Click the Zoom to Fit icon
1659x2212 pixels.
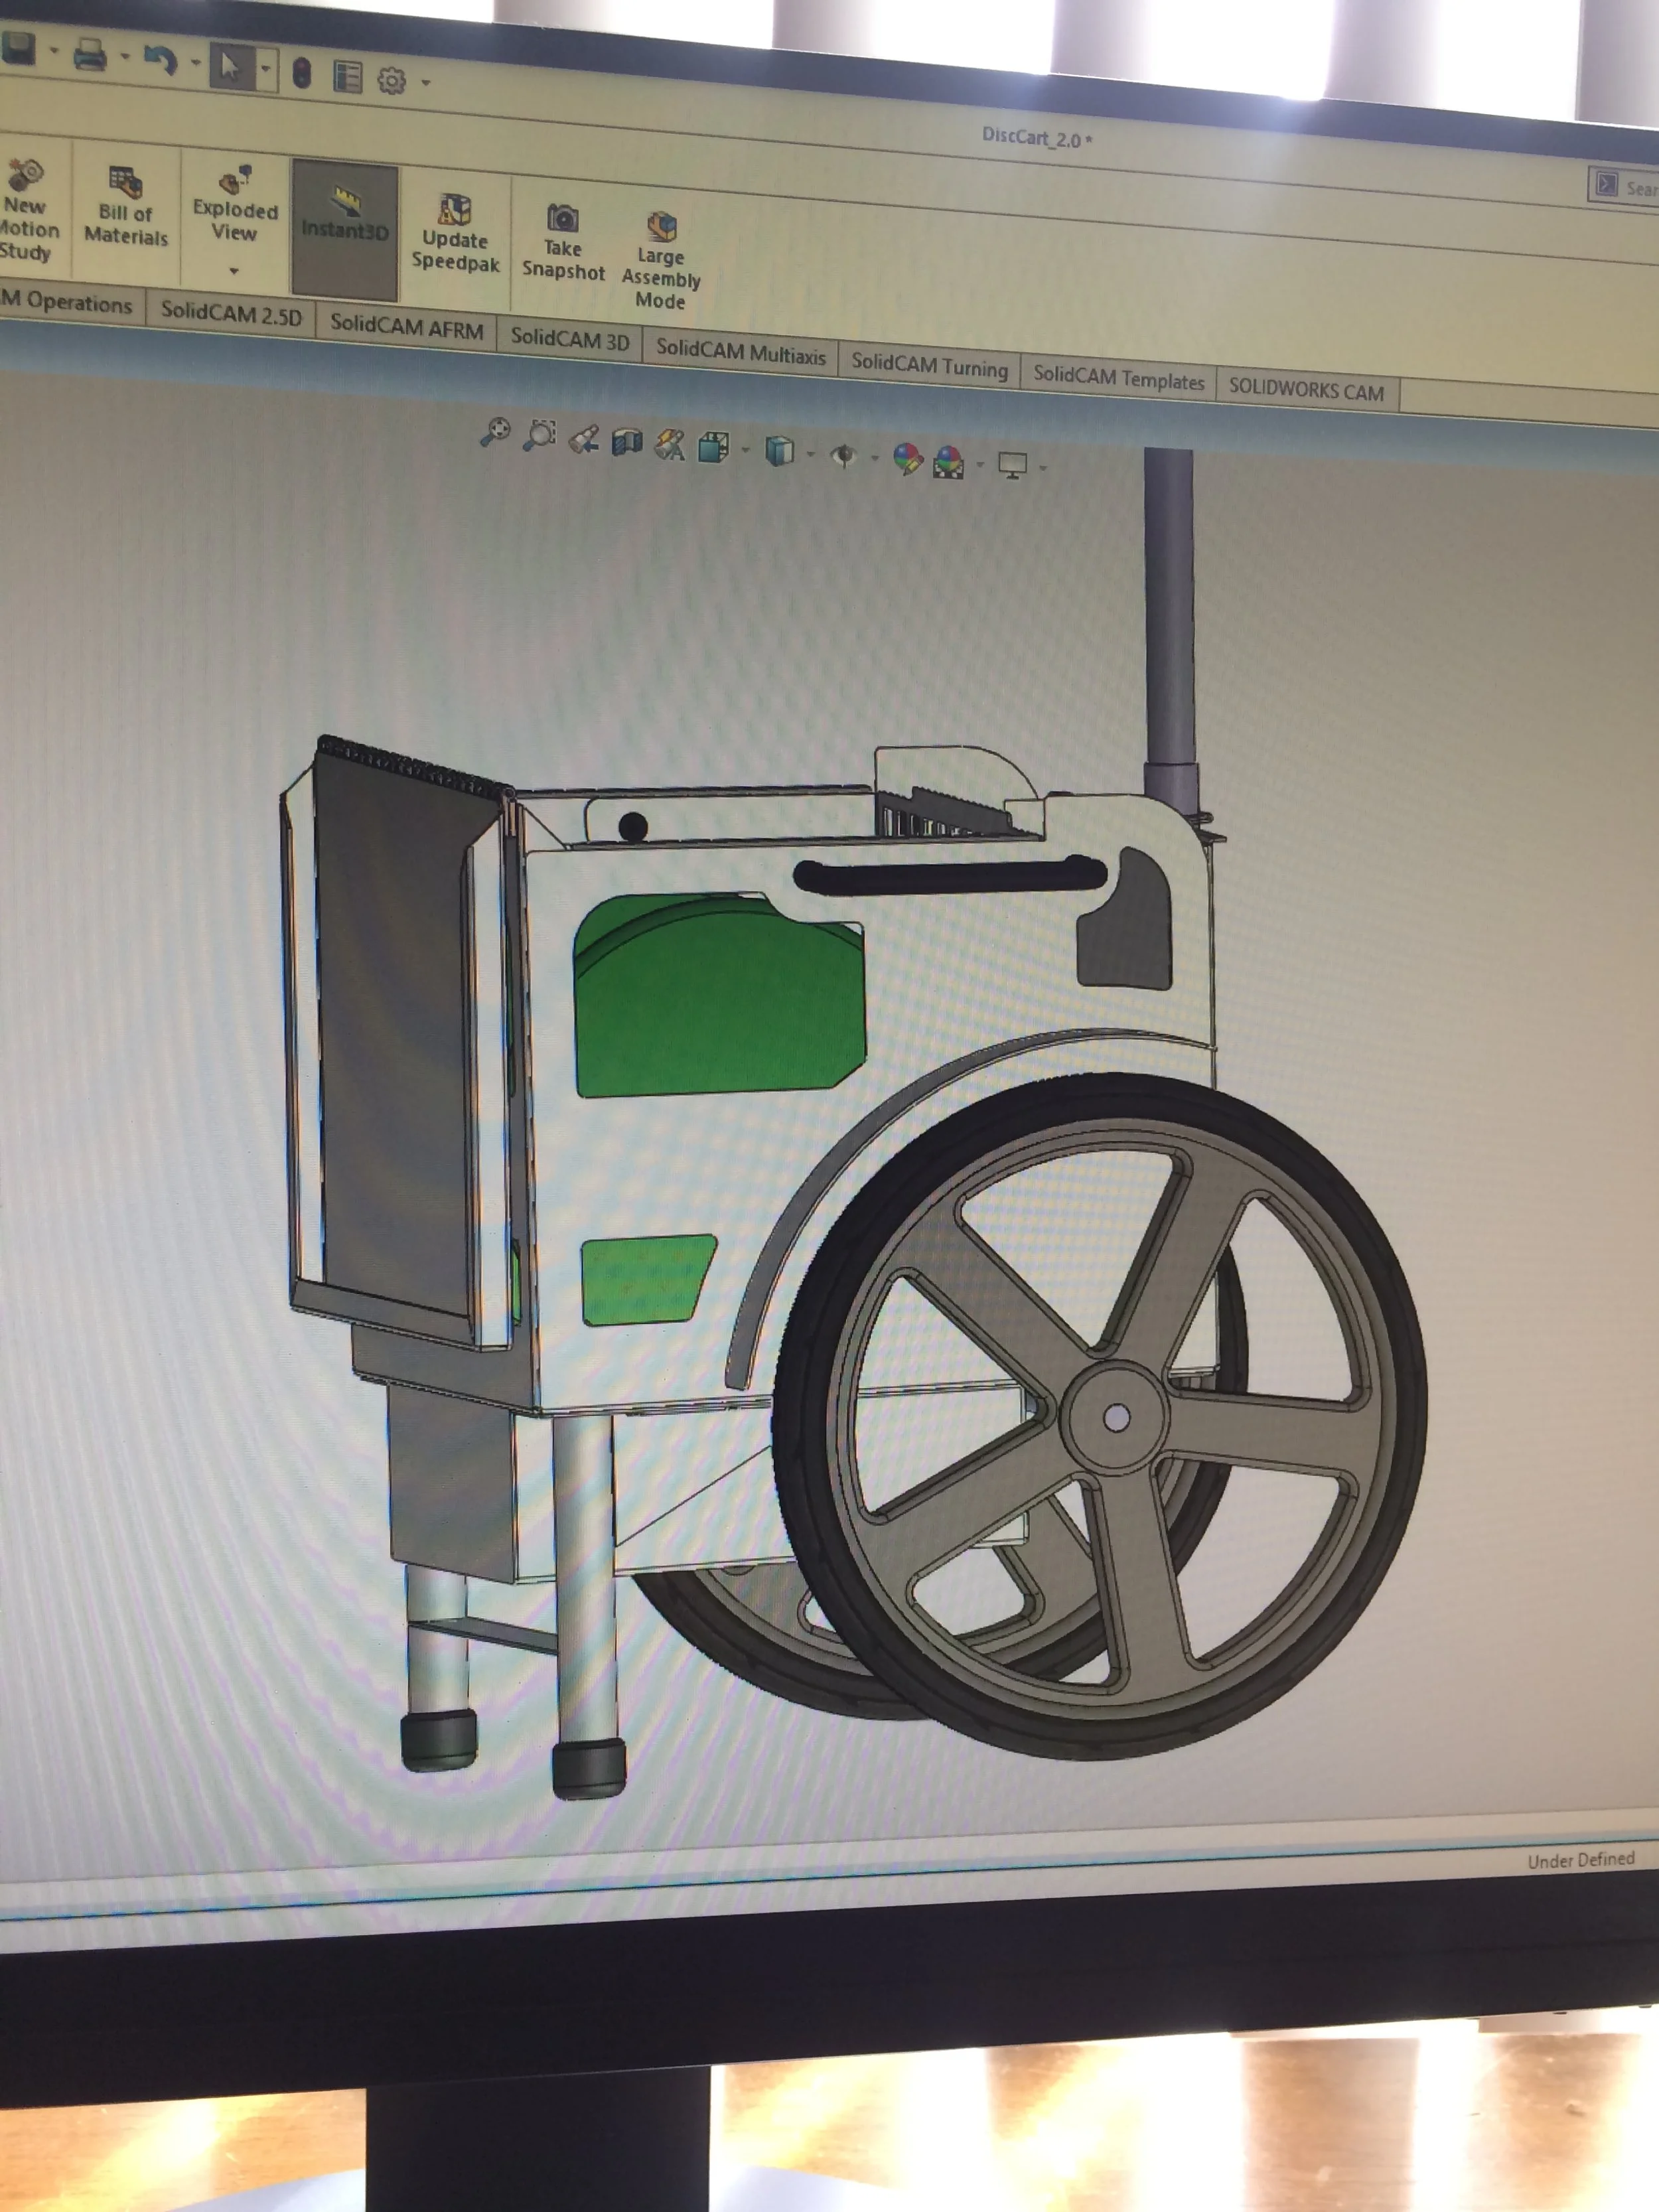(x=495, y=433)
